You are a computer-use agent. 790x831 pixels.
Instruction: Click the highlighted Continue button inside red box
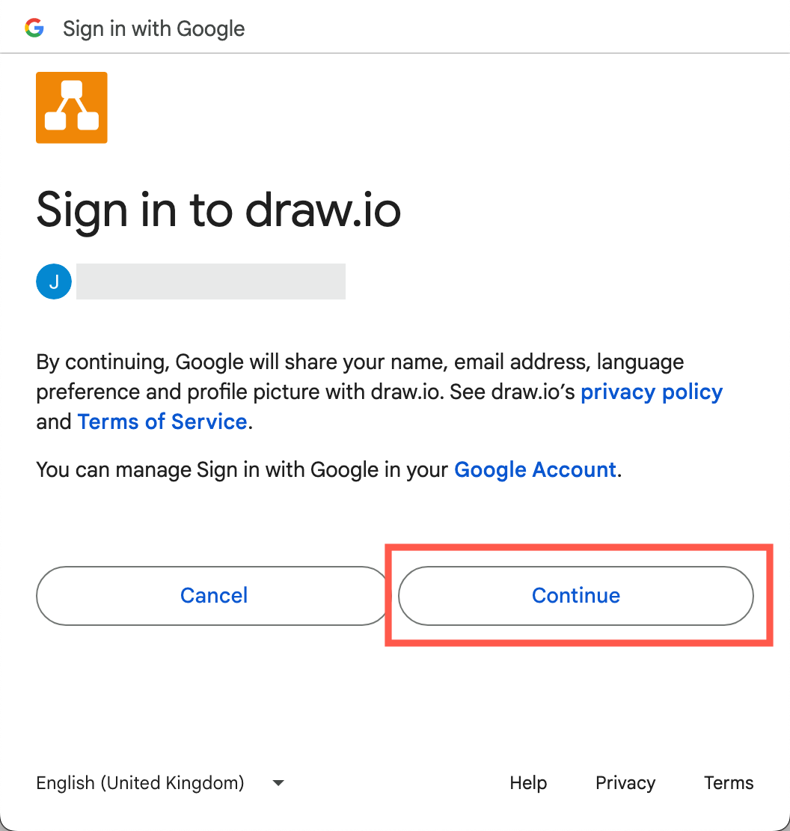[575, 595]
